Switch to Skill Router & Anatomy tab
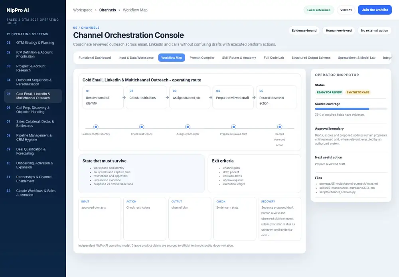Viewport: 399px width, 277px height. pos(239,58)
